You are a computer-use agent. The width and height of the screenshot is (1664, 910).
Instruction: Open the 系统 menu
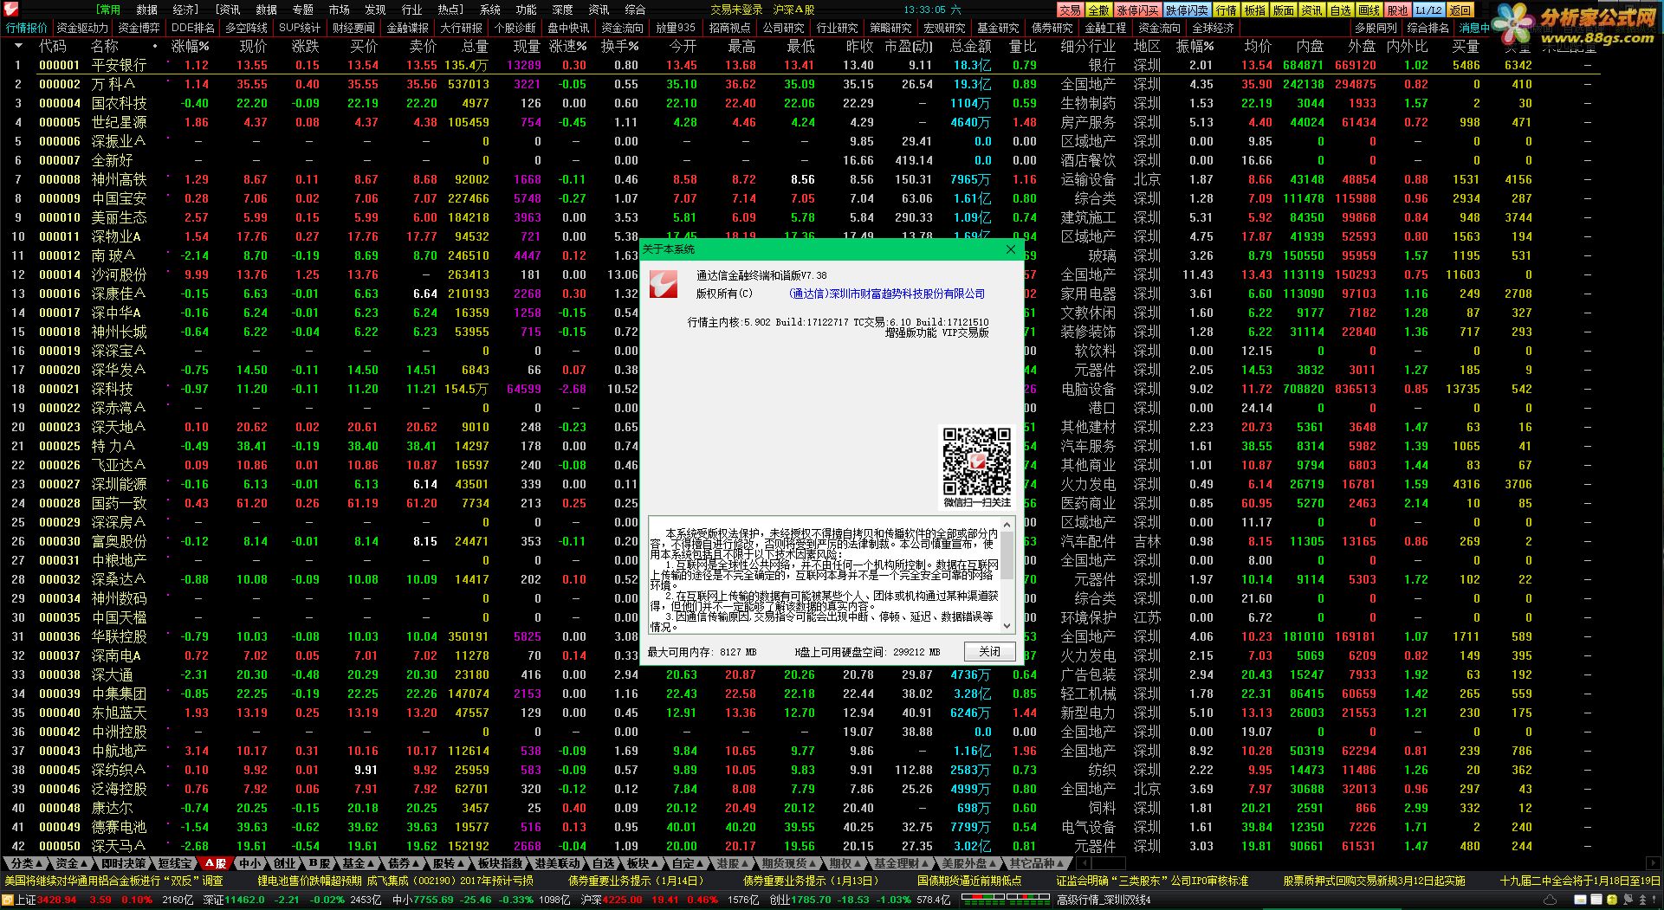[x=490, y=10]
